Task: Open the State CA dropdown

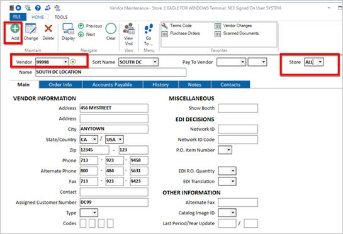Action: (94, 139)
